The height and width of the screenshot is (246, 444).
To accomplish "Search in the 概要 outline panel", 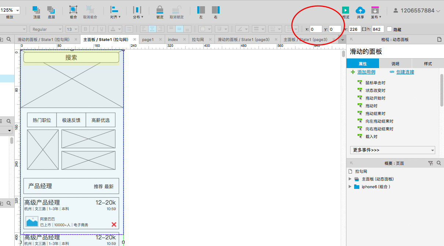I will 439,163.
